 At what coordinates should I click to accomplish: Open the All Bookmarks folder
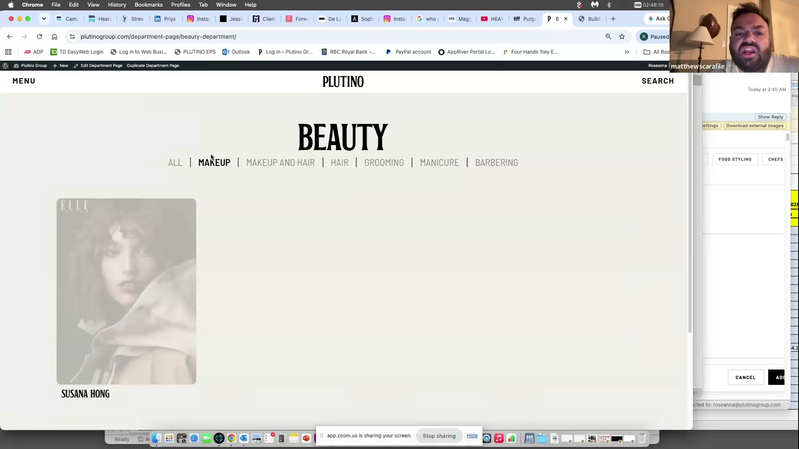tap(656, 52)
